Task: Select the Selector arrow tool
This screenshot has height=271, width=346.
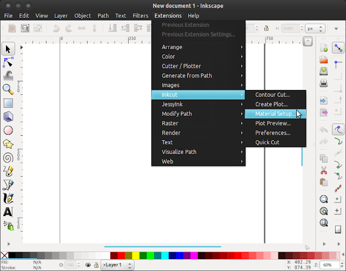Action: tap(8, 49)
